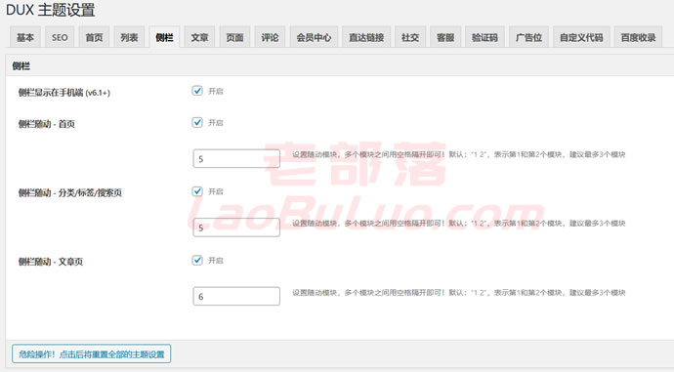
Task: Toggle 侧栏随动 - 分类/标签/搜索页 checkbox
Action: pos(197,191)
